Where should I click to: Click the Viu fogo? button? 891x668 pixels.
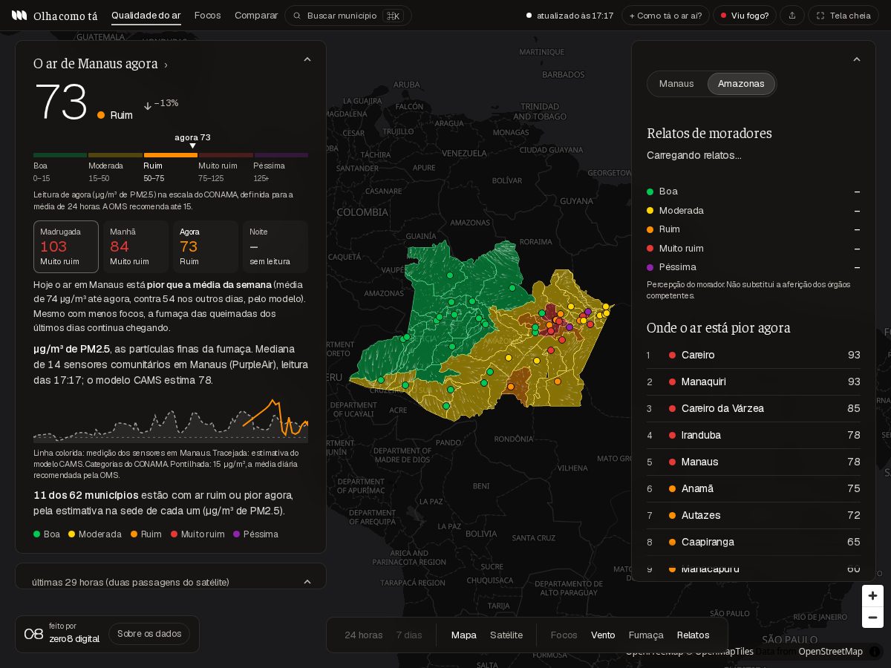pyautogui.click(x=745, y=16)
